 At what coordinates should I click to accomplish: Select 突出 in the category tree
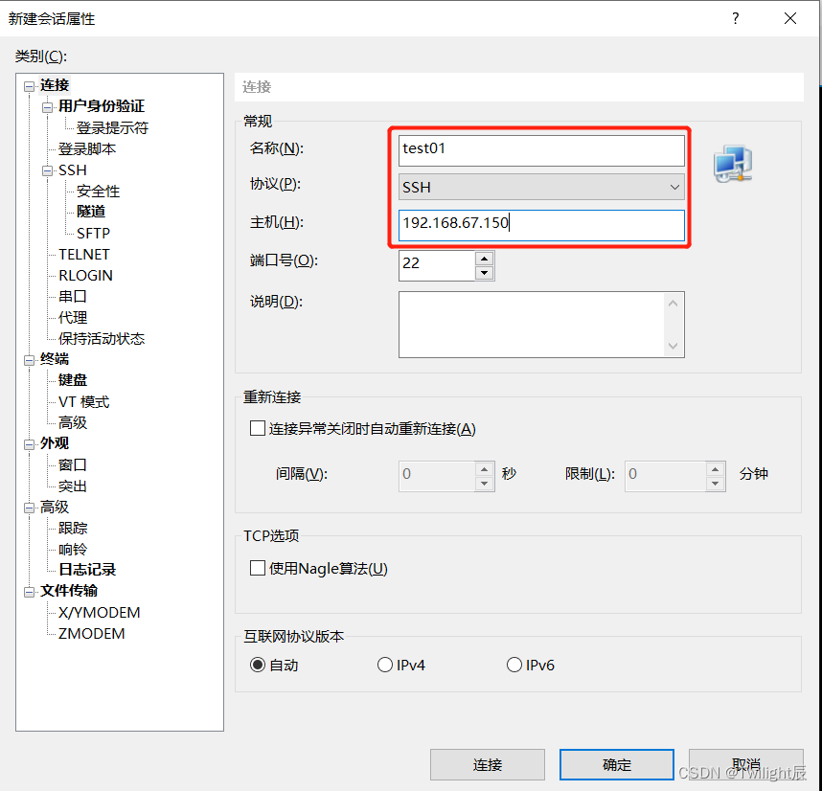(73, 486)
